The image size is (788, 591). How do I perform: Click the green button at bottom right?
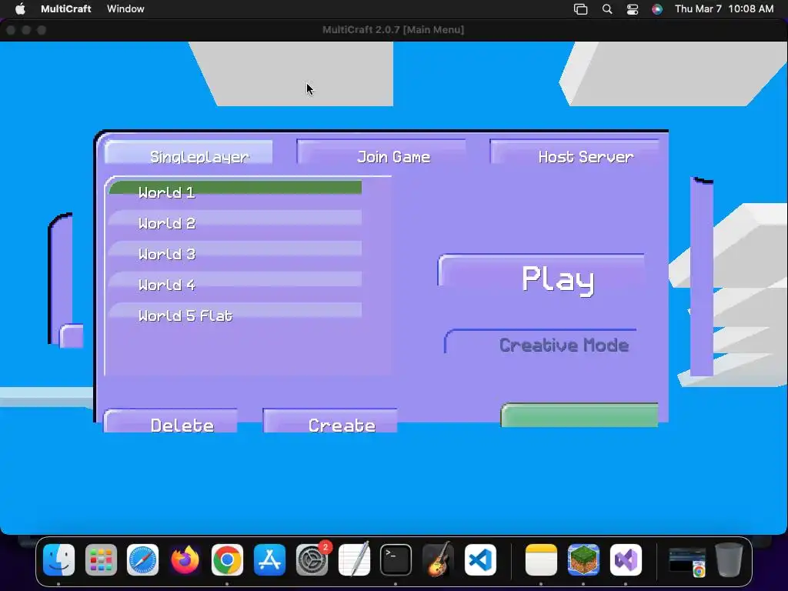(x=579, y=415)
